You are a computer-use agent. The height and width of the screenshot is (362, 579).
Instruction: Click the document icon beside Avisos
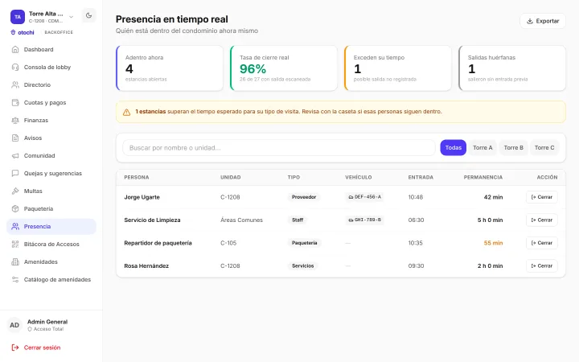(15, 138)
